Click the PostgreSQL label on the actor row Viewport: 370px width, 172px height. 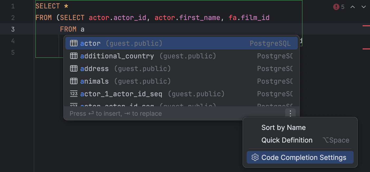(x=270, y=43)
